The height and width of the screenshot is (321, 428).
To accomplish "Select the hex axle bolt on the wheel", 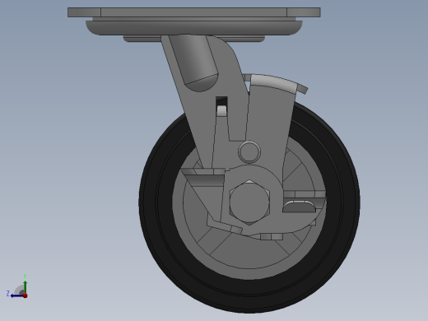I will tap(249, 202).
